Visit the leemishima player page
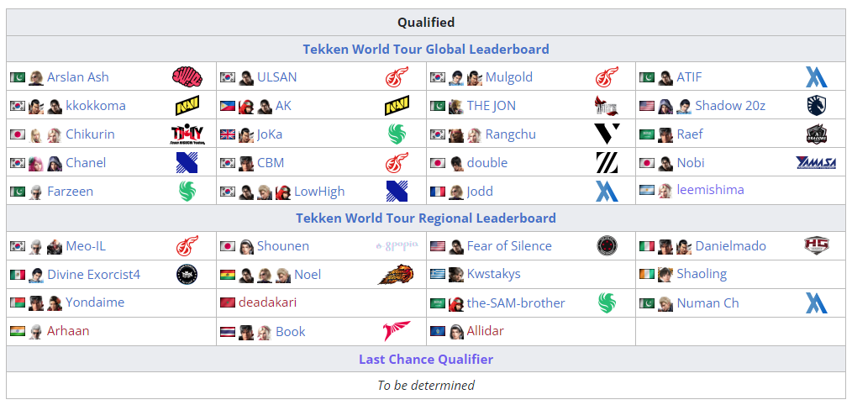Screen dimensions: 852x405 click(710, 190)
